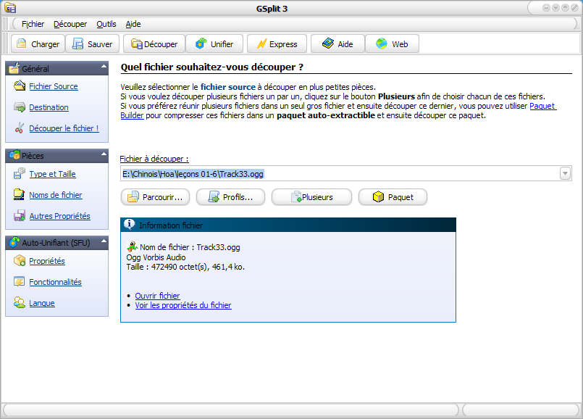
Task: Open the Outils menu
Action: 106,24
